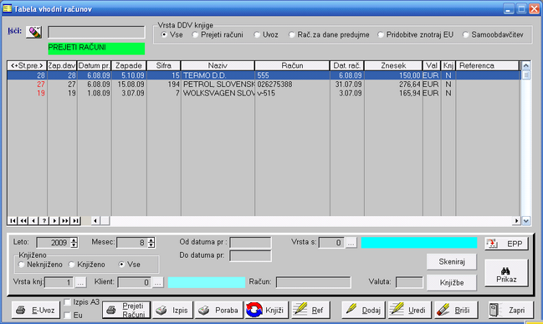Click the eraser icon next to Išči
543x324 pixels.
(x=33, y=32)
